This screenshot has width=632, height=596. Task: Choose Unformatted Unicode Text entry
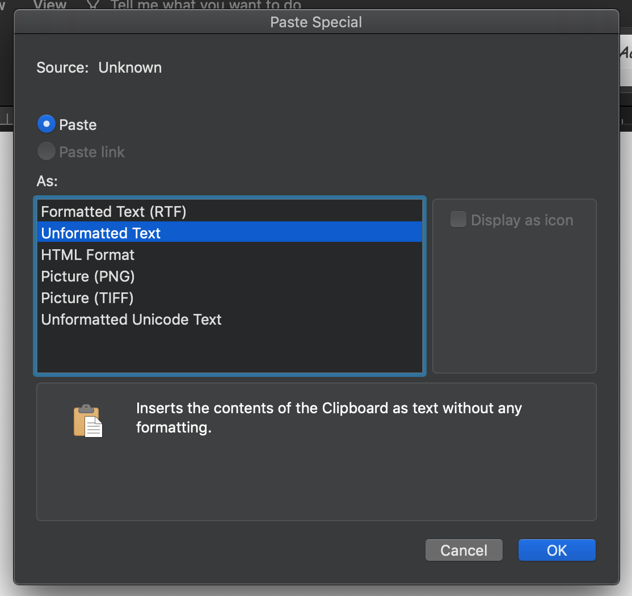230,319
